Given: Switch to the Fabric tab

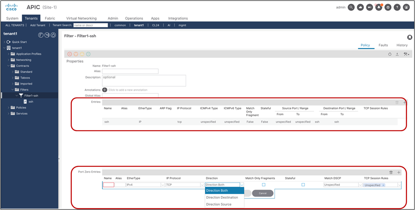Looking at the screenshot, I should (50, 18).
